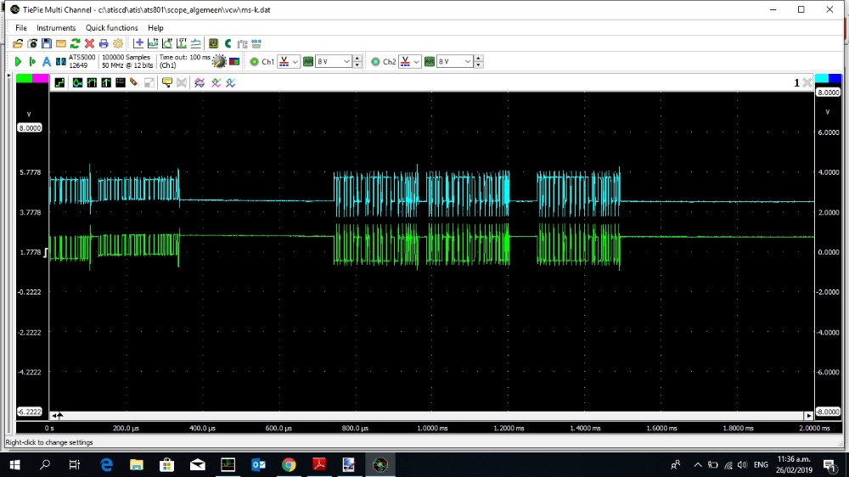Viewport: 849px width, 477px height.
Task: Toggle the Ch2 enable indicator
Action: (x=374, y=62)
